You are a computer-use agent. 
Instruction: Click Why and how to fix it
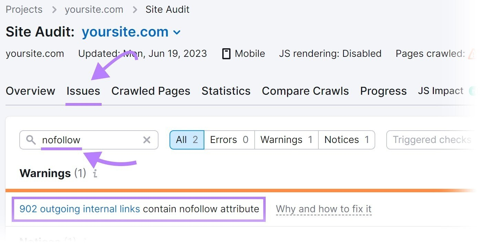tap(324, 209)
